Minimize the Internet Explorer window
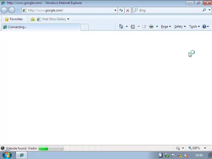This screenshot has height=159, width=212. pos(190,3)
